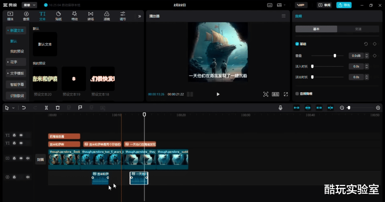This screenshot has width=385, height=202.
Task: Toggle main track magnet icon
Action: point(297,108)
